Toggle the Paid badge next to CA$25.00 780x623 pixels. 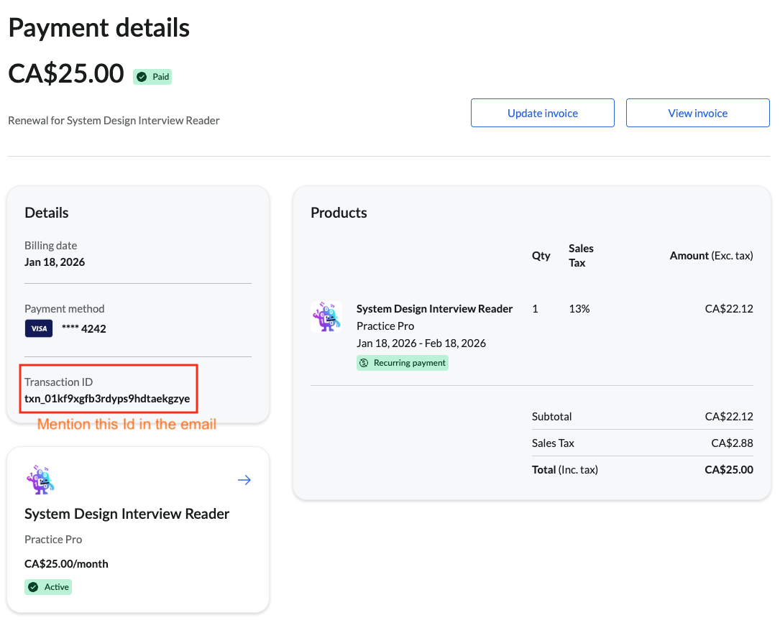click(152, 76)
